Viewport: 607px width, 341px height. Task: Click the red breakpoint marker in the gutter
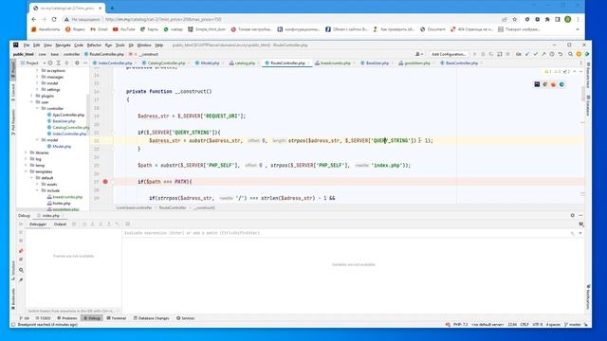click(x=105, y=181)
